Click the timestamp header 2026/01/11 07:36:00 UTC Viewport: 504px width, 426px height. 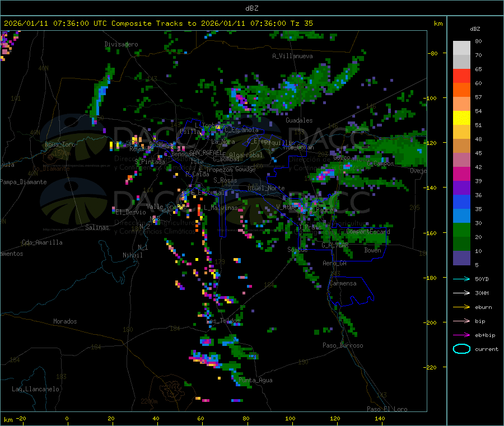[x=55, y=24]
